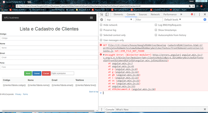This screenshot has width=208, height=113.
Task: Follow the Terms footer link
Action: (x=25, y=94)
